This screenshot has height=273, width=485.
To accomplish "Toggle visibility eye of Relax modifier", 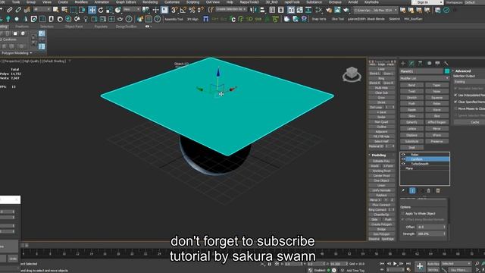I will click(x=403, y=155).
